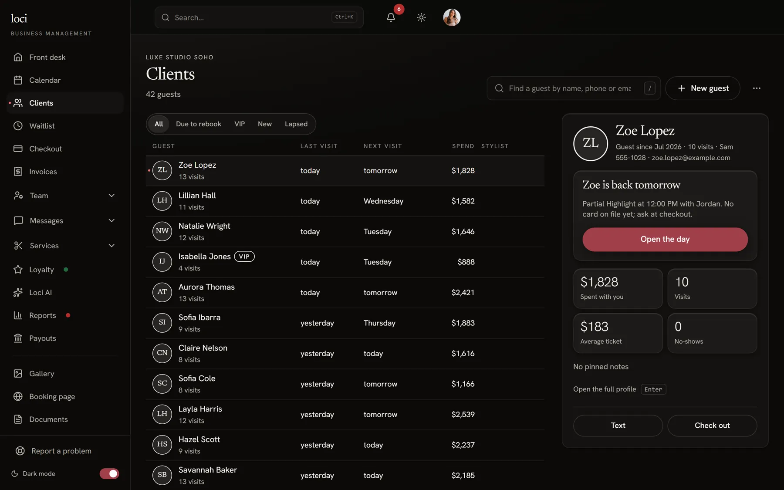Image resolution: width=784 pixels, height=490 pixels.
Task: Expand the Services section chevron
Action: coord(112,246)
